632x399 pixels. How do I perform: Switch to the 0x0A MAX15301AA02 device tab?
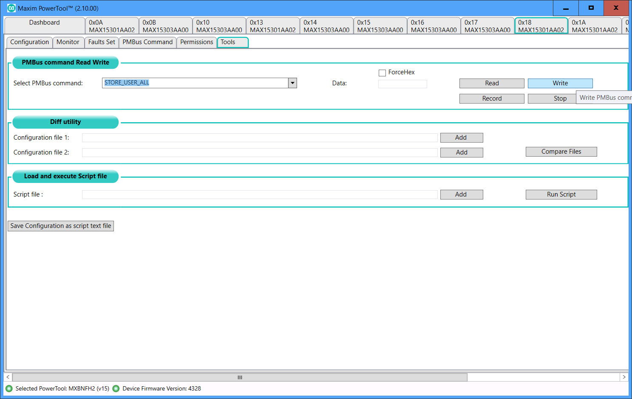coord(112,26)
